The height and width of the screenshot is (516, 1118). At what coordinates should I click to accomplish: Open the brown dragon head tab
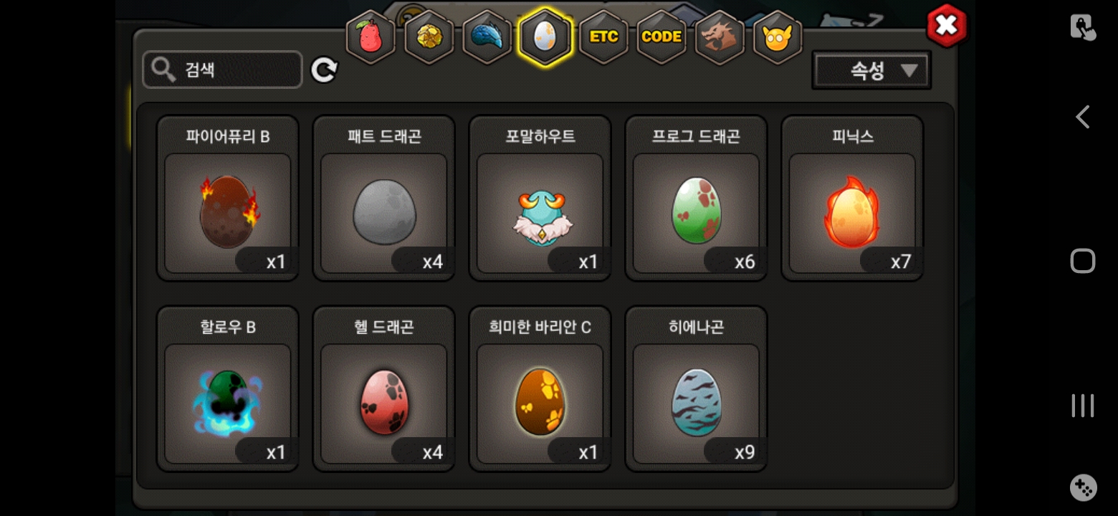(x=720, y=38)
